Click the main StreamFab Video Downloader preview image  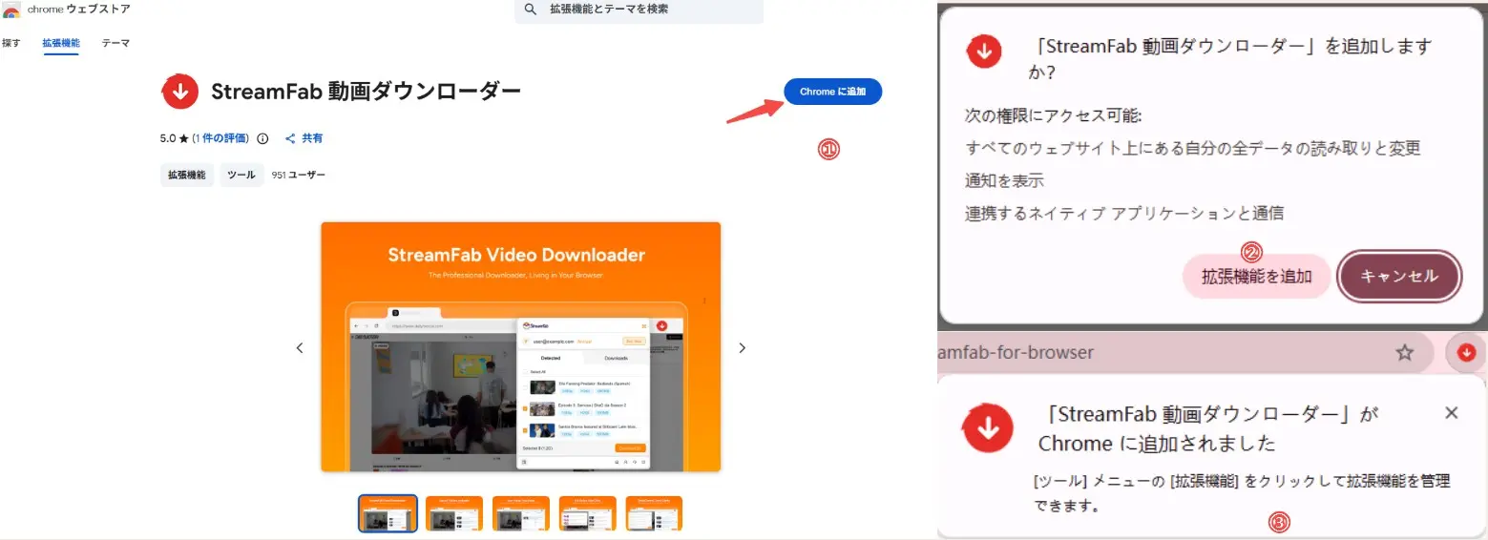tap(520, 347)
